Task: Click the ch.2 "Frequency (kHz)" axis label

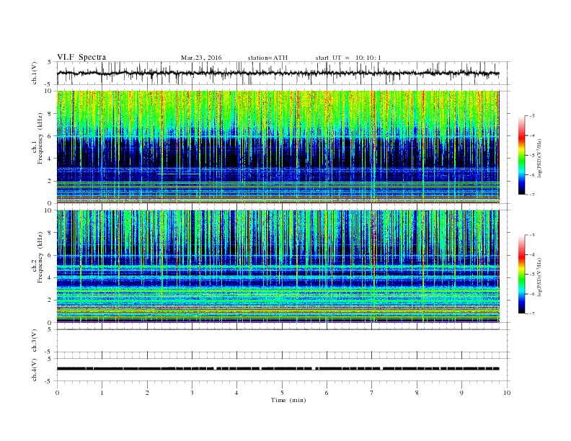Action: click(40, 257)
